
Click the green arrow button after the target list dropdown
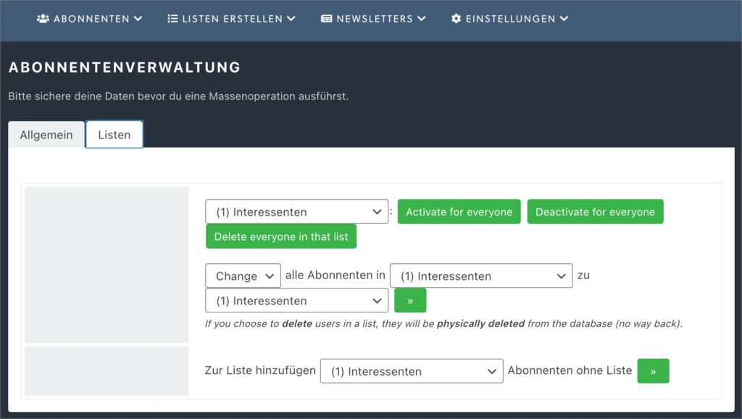410,301
